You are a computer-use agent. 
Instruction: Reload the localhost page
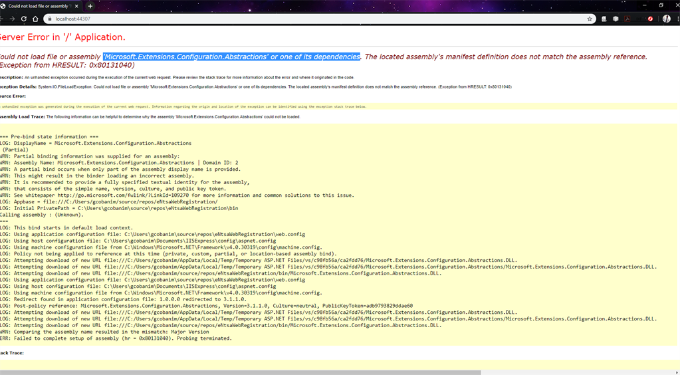(x=24, y=19)
